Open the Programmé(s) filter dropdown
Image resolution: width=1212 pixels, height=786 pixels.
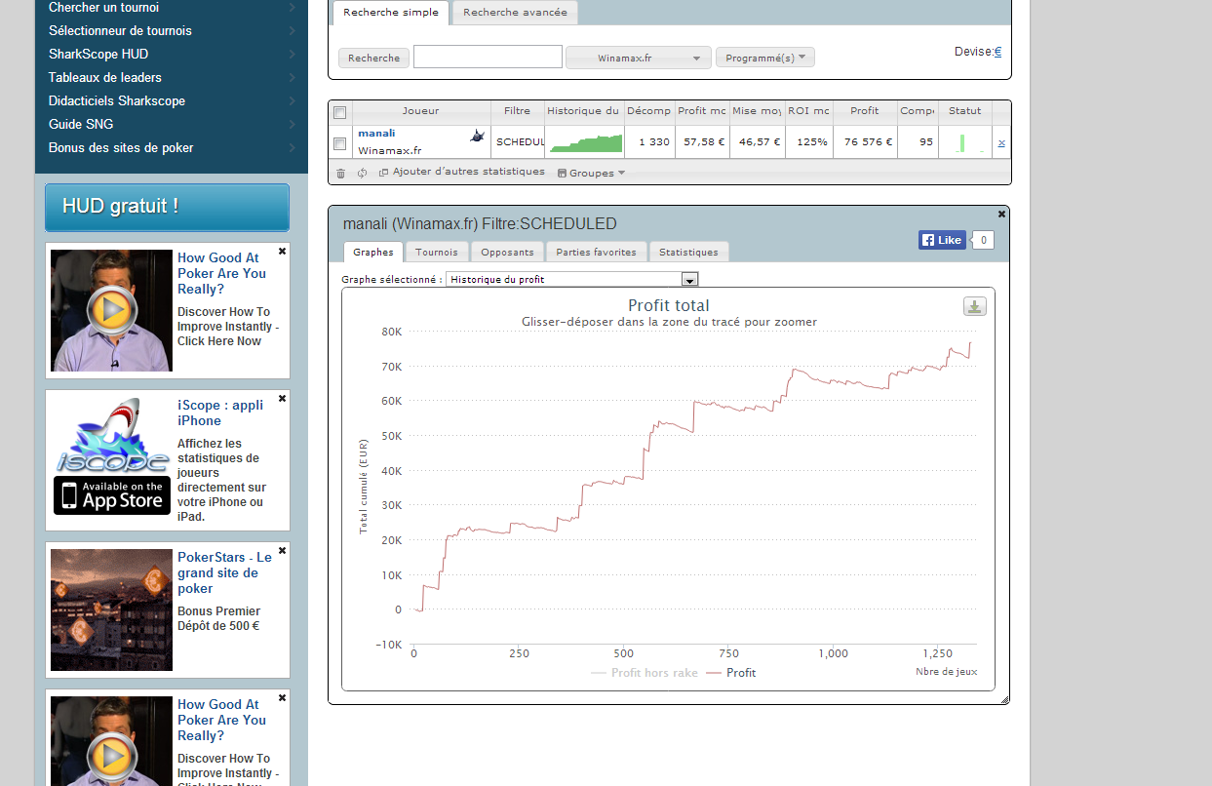click(x=765, y=58)
